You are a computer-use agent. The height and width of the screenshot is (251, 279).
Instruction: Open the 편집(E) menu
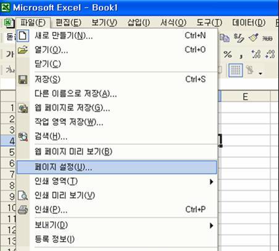pos(69,23)
